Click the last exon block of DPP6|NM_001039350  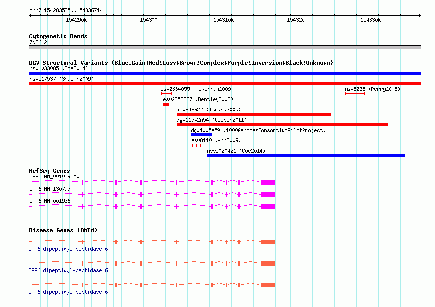point(268,182)
